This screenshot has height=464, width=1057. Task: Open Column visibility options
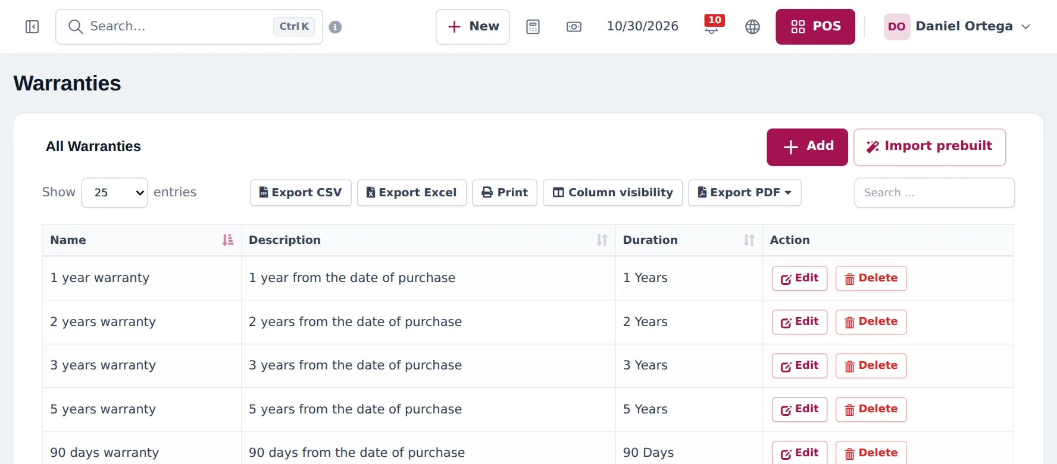[612, 193]
